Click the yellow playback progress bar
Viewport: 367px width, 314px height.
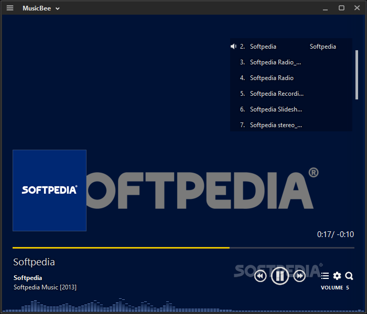coord(183,248)
